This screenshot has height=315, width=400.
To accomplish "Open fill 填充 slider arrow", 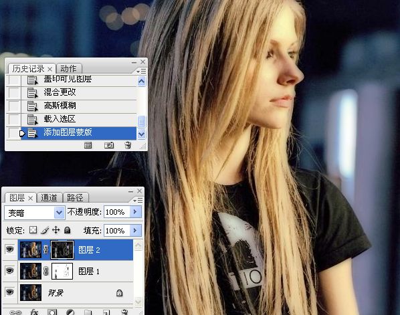I will point(135,231).
